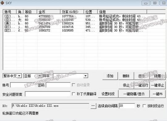Enable the 自动登录 checkbox
Image resolution: width=167 pixels, height=121 pixels.
tap(73, 85)
